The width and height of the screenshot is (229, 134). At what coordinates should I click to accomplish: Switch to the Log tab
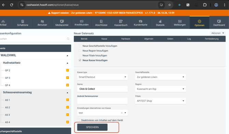tap(189, 39)
